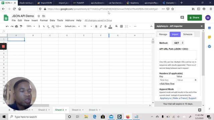This screenshot has height=120, width=214.
Task: Collapse the menu bar with the caret
Action: [x=151, y=26]
